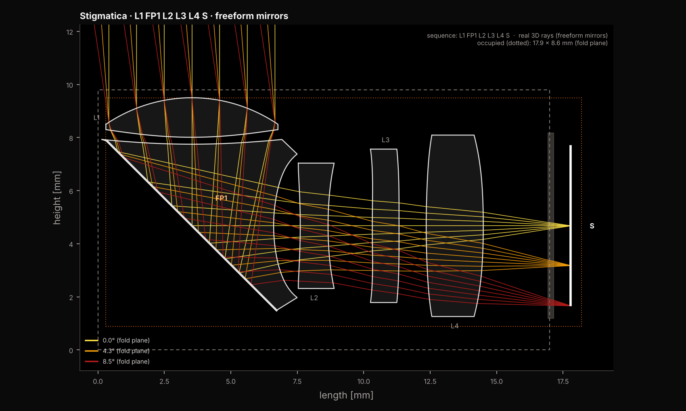Click the orange 4.3° legend line swatch
Viewport: 686px width, 411px height.
click(x=92, y=351)
